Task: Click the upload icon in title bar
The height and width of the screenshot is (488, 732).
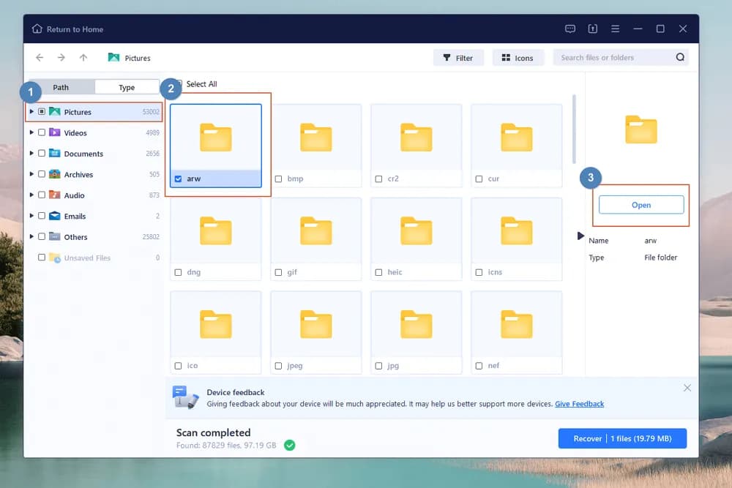Action: pos(592,29)
